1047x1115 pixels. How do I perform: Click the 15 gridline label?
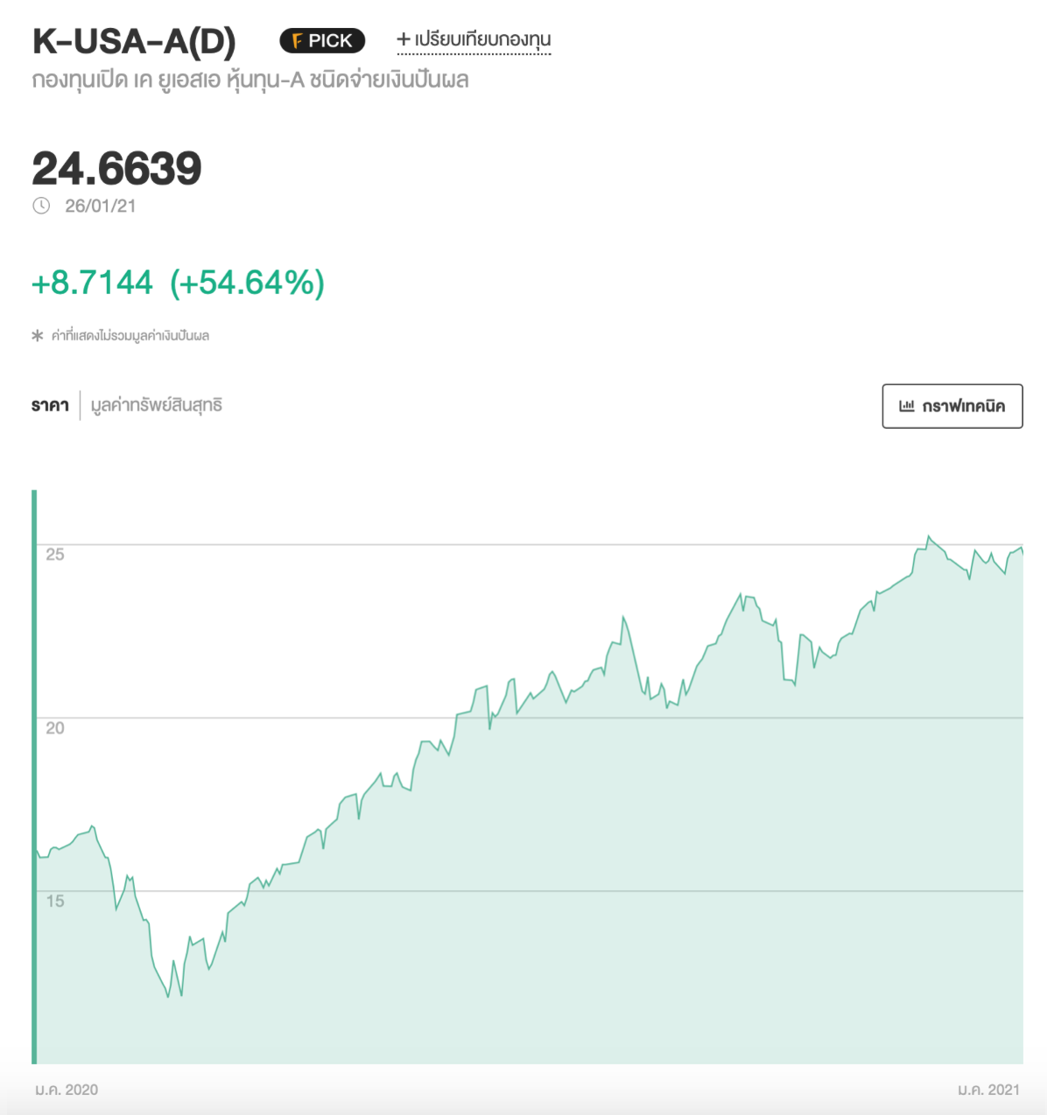tap(55, 901)
